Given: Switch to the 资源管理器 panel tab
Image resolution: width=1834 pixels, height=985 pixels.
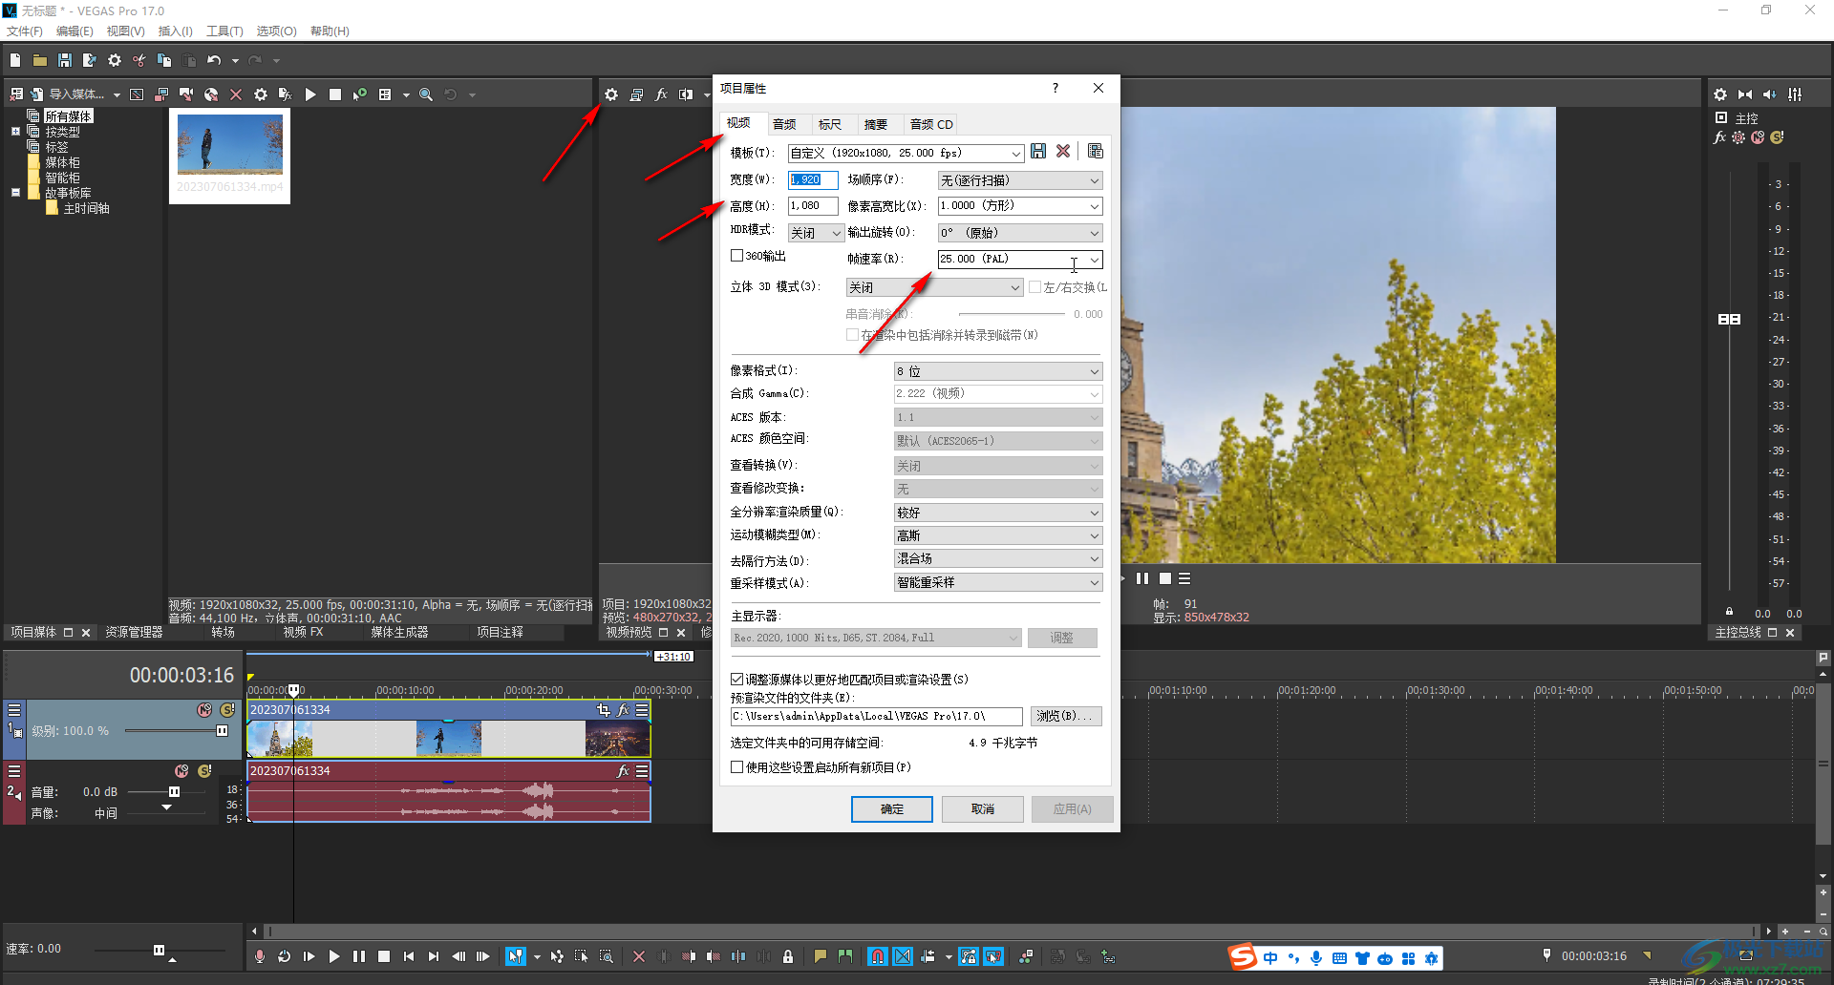Looking at the screenshot, I should [x=134, y=633].
